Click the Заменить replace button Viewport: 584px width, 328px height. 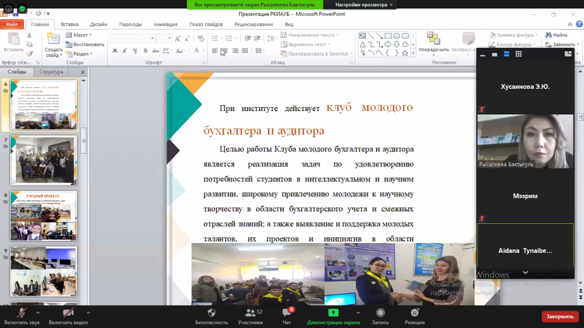click(562, 44)
